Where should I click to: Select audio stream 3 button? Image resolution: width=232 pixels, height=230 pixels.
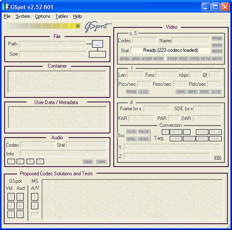click(x=30, y=161)
